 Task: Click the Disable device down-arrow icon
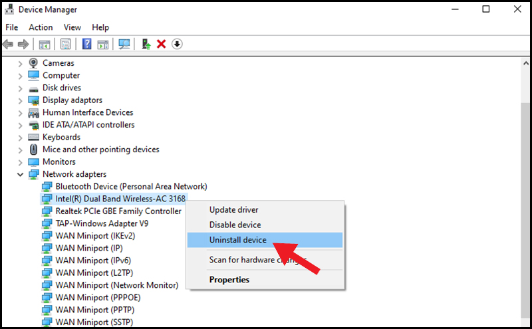(177, 44)
